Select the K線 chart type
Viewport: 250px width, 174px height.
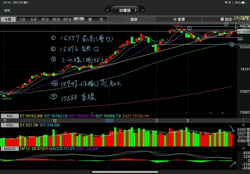8,20
